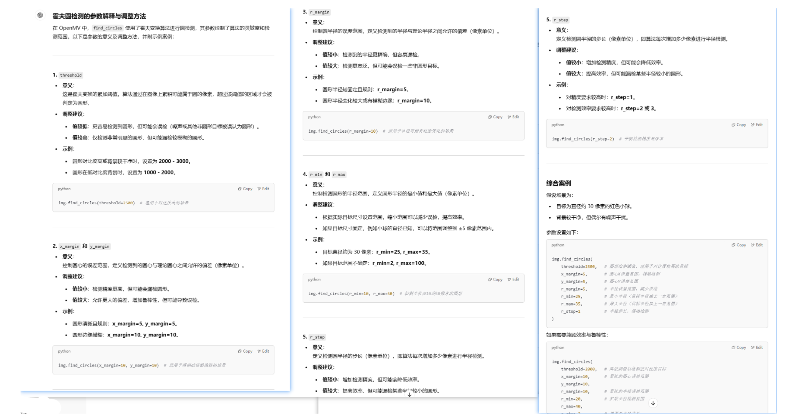
Task: Copy the x_margin=10, y_margin=10 code block
Action: [245, 351]
